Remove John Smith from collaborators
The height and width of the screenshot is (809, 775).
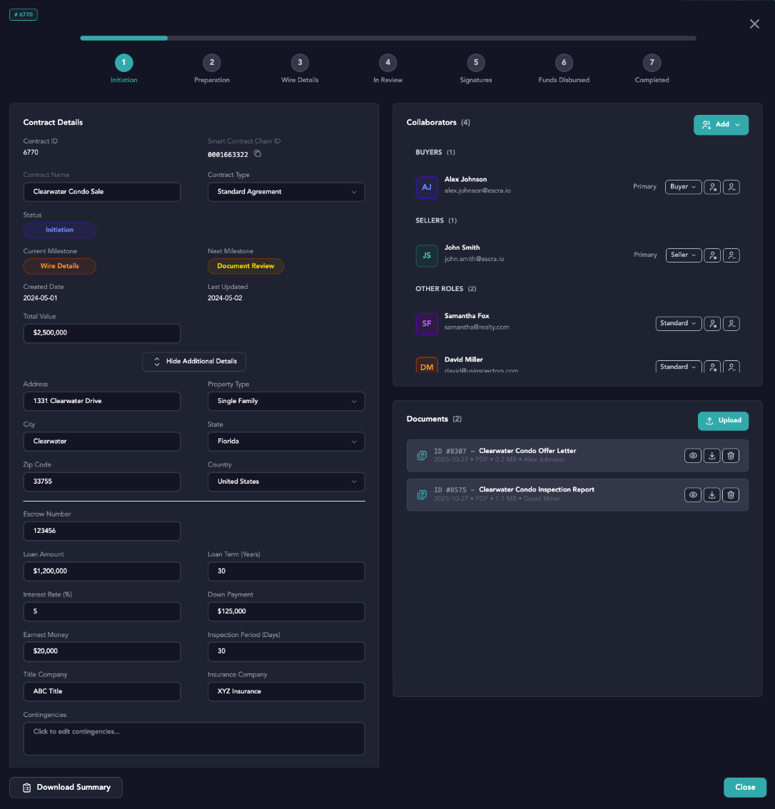coord(731,255)
